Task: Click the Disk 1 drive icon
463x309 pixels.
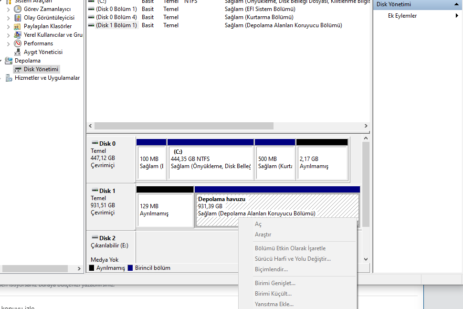Action: coord(95,190)
